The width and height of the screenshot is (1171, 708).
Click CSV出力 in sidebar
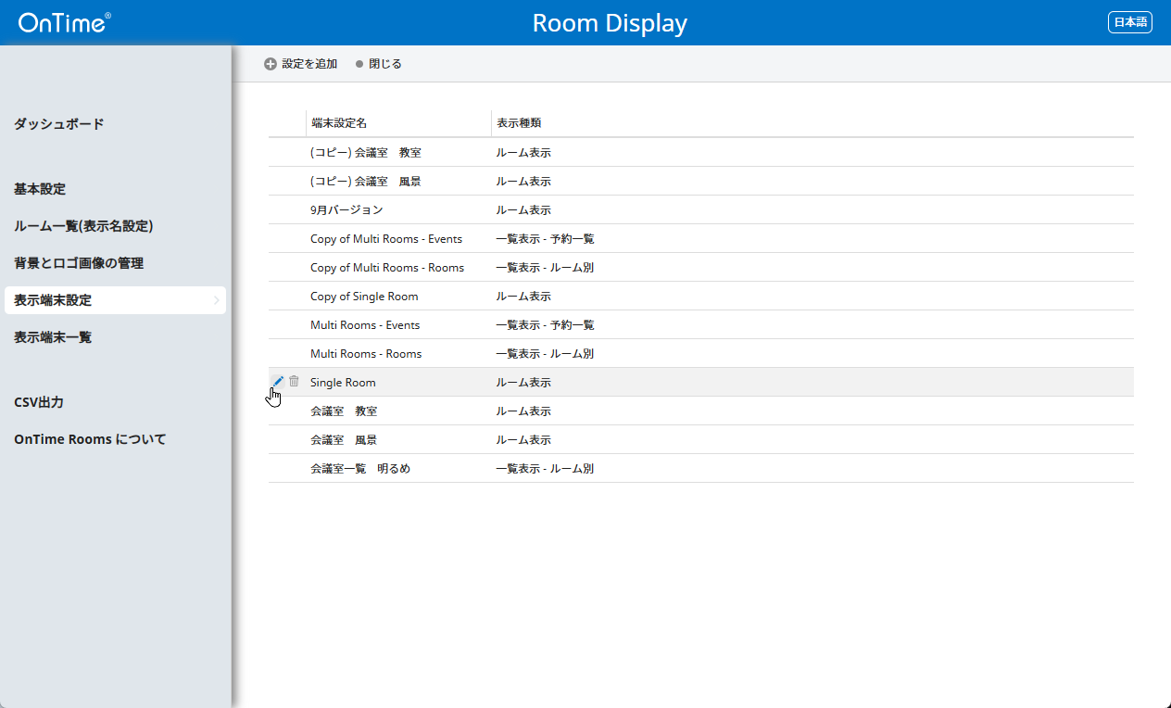[x=39, y=402]
